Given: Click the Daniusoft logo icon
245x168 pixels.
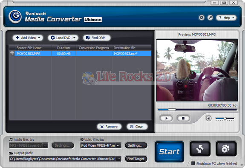Looking at the screenshot, I should (15, 17).
